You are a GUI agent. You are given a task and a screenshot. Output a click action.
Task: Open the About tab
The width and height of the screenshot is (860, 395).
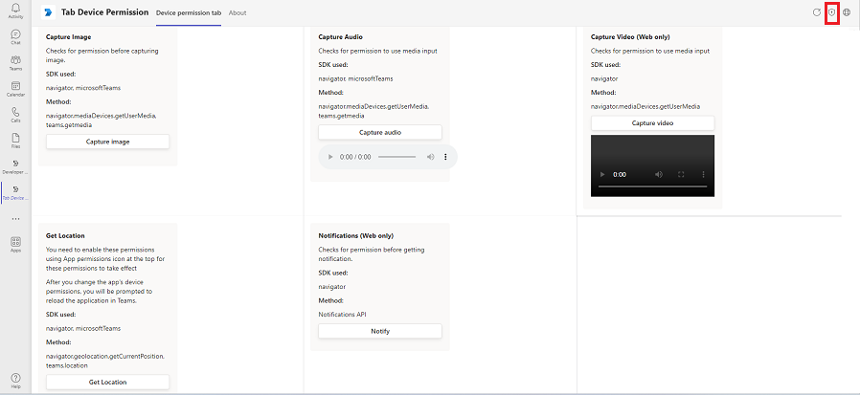point(238,12)
